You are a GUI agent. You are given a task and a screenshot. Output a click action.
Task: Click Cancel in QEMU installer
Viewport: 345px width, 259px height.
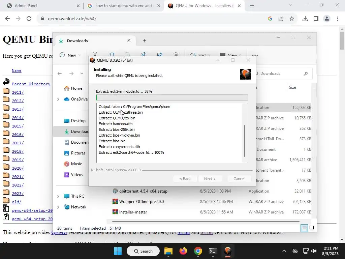239,179
